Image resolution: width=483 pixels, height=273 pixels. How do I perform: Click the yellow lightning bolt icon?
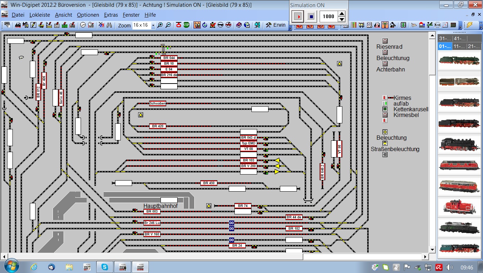[470, 25]
